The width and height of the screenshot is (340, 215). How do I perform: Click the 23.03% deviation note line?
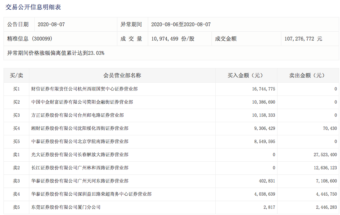56,53
